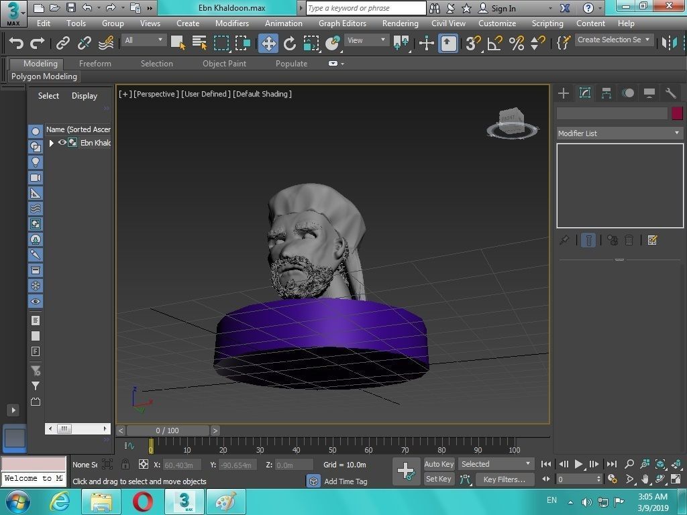Open the Hierarchy command panel tab
The image size is (687, 515).
point(606,93)
